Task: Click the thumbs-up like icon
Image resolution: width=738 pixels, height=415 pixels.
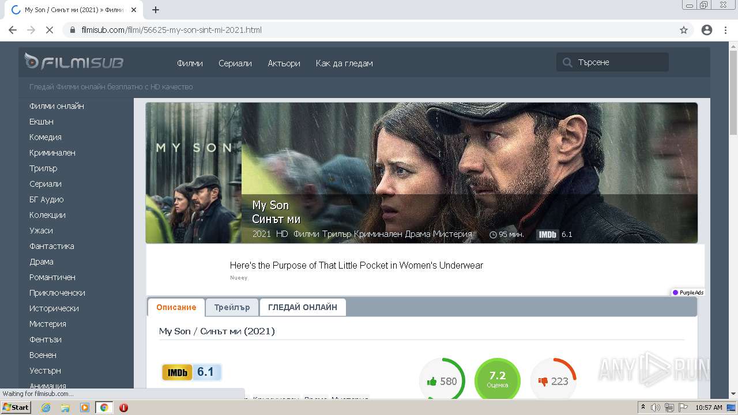Action: [x=432, y=381]
